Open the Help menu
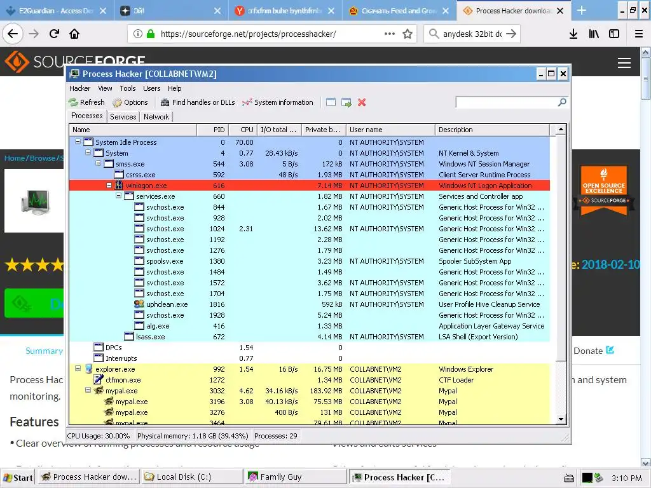The image size is (651, 488). tap(174, 88)
